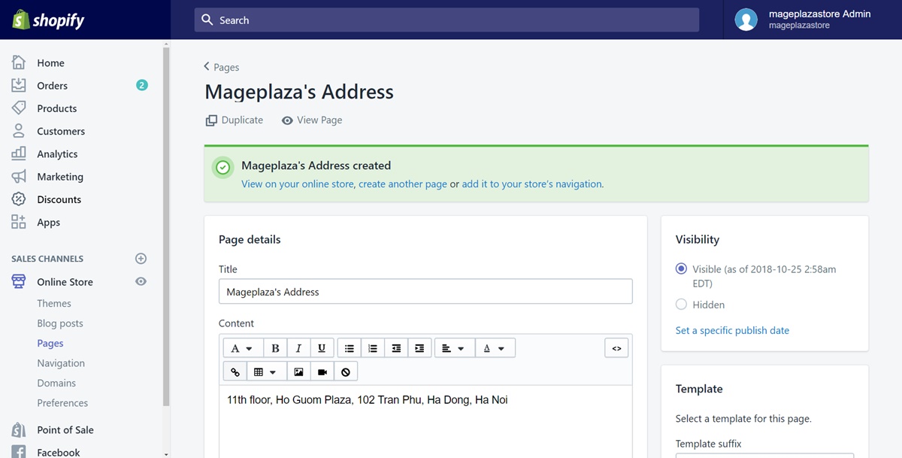Viewport: 902px width, 458px height.
Task: Insert a numbered list
Action: click(x=373, y=348)
